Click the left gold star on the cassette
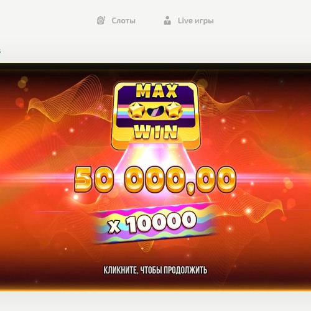Image resolution: width=311 pixels, height=311 pixels. (x=136, y=110)
